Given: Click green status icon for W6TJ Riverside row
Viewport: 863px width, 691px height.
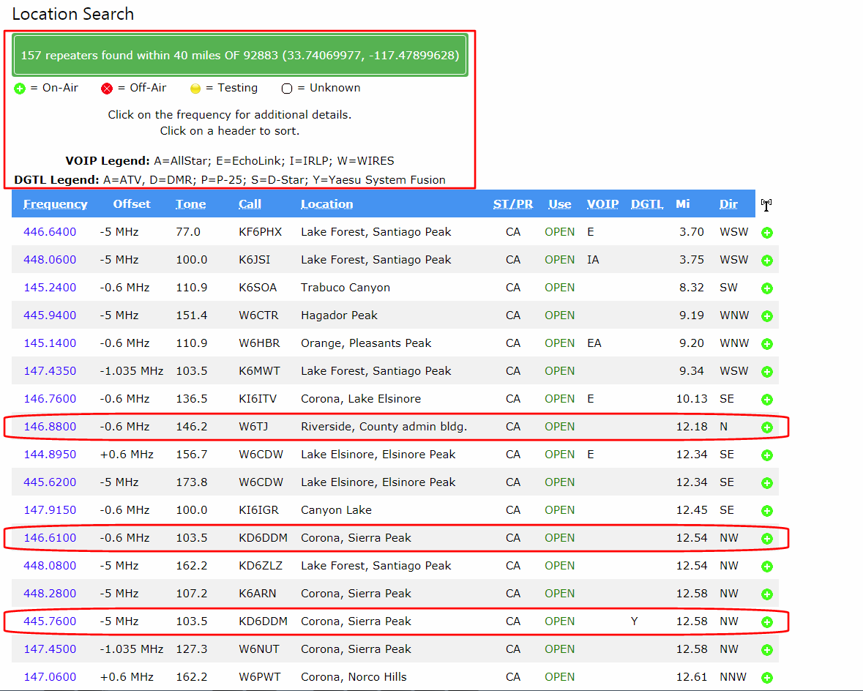Looking at the screenshot, I should [767, 427].
